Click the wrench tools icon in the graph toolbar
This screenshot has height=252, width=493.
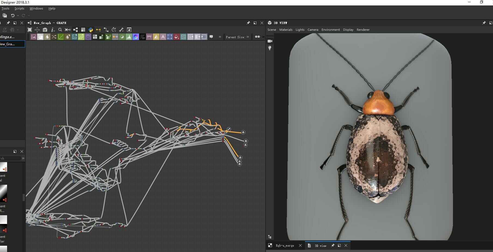pos(121,30)
